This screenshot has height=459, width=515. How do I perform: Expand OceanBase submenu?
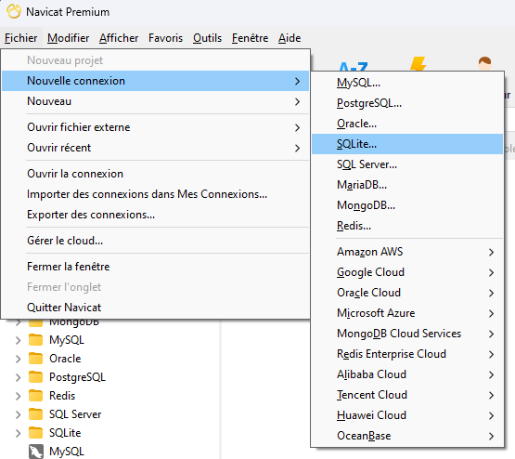(x=407, y=436)
